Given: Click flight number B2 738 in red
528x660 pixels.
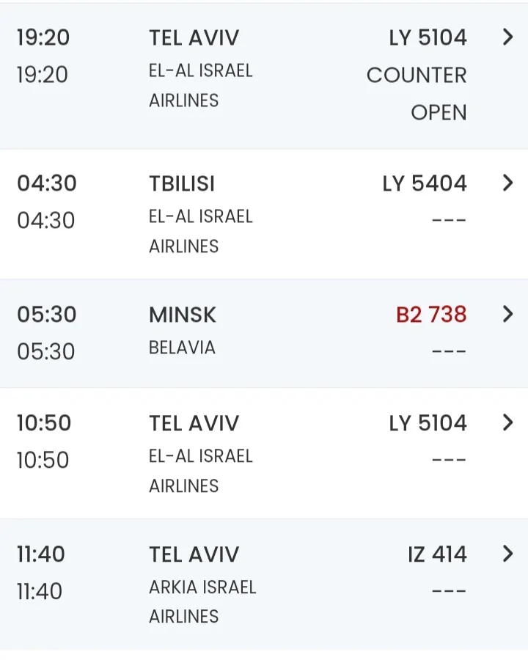Looking at the screenshot, I should [431, 315].
